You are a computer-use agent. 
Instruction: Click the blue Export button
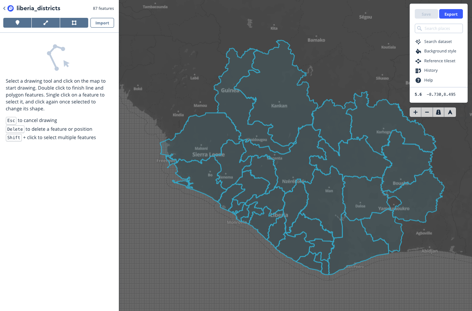[x=451, y=14]
